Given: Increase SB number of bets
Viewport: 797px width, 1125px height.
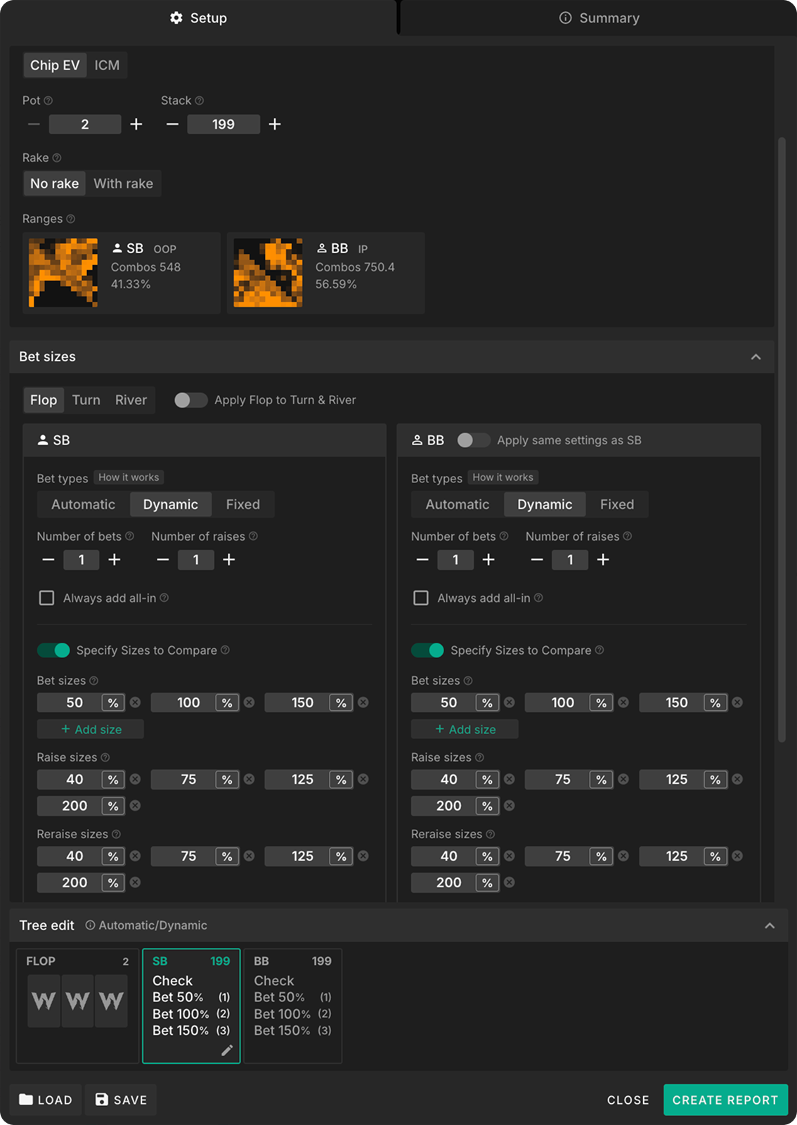Looking at the screenshot, I should [x=115, y=560].
